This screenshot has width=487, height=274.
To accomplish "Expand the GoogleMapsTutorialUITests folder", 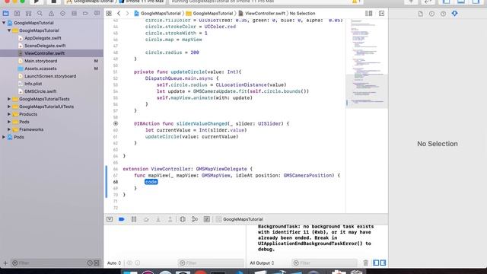I will (9, 107).
